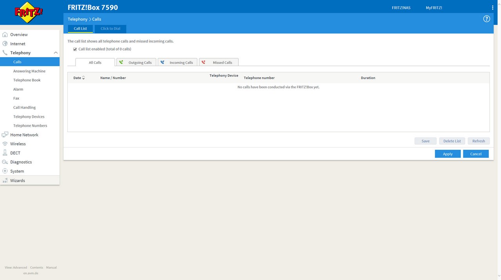Collapse the Telephony menu chevron
The width and height of the screenshot is (501, 280).
(x=56, y=53)
